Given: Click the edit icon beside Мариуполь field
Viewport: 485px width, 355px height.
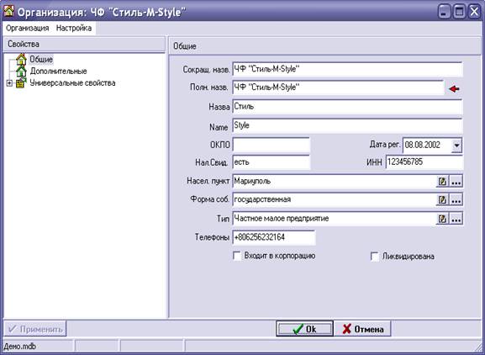Looking at the screenshot, I should click(x=442, y=182).
